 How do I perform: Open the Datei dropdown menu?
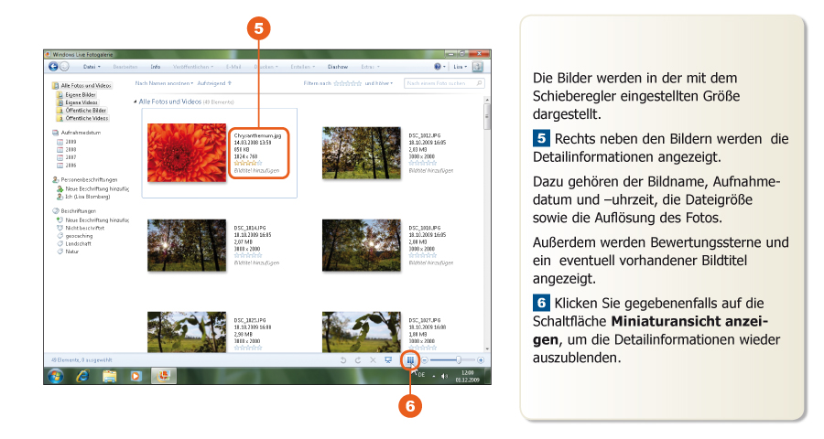92,67
